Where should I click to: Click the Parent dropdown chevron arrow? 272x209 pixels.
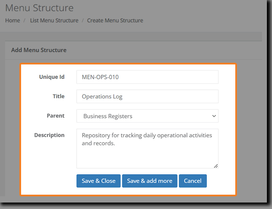214,116
